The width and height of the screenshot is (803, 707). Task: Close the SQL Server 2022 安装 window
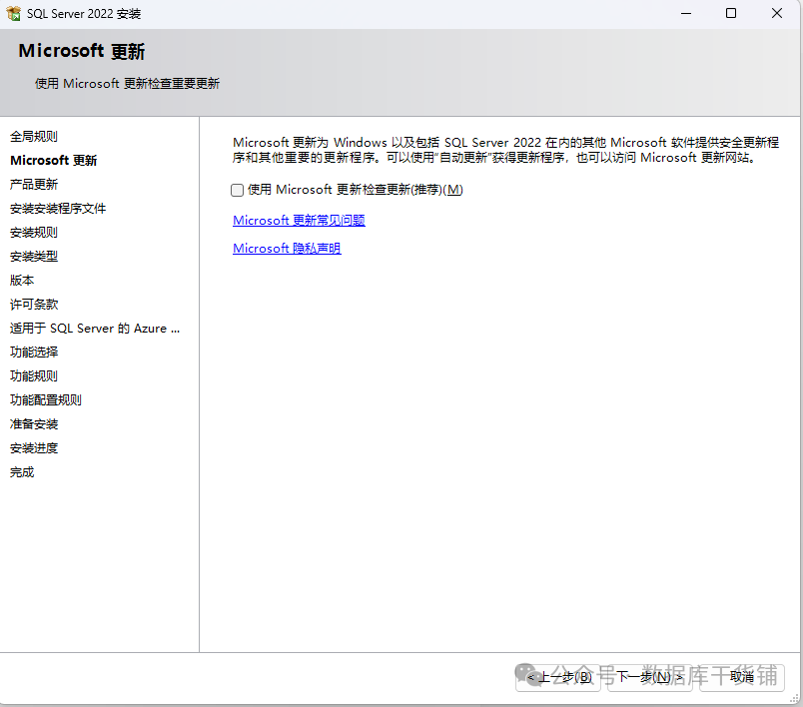tap(777, 13)
